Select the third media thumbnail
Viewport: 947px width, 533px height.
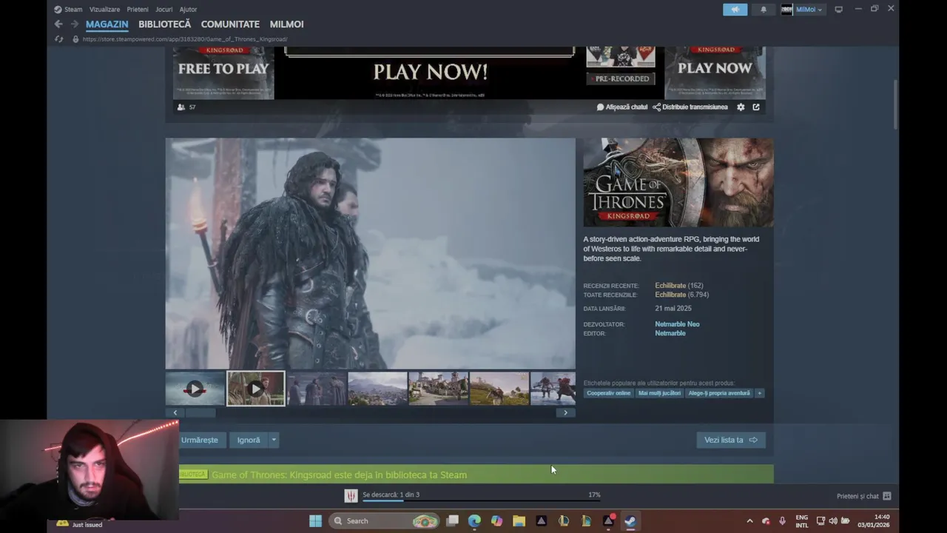click(x=317, y=389)
